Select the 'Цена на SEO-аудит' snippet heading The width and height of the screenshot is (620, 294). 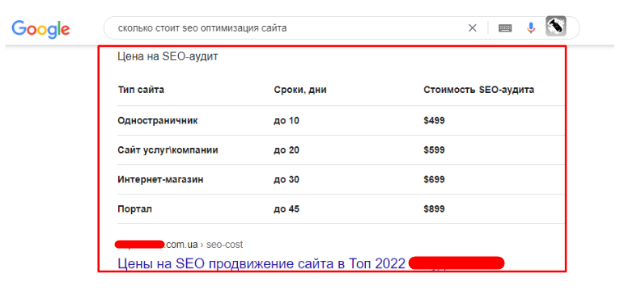pyautogui.click(x=168, y=57)
